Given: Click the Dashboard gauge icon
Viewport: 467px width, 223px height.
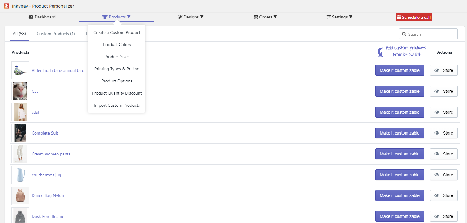Looking at the screenshot, I should 31,17.
